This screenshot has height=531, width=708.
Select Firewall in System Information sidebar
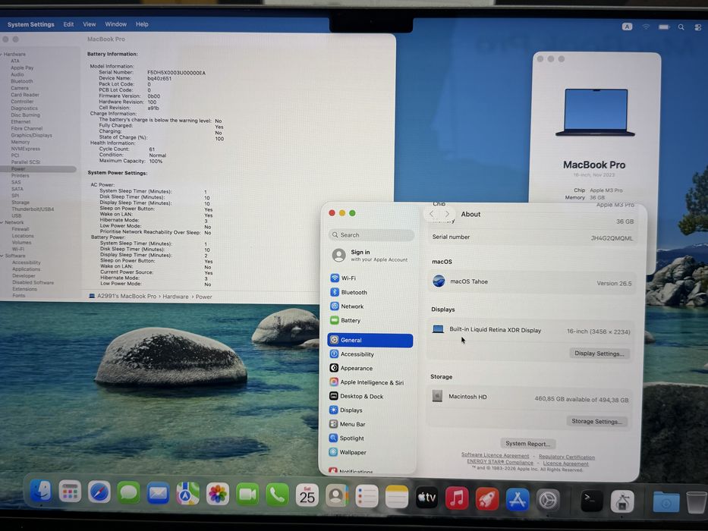tap(20, 229)
